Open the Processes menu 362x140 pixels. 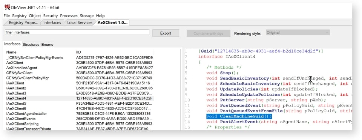pos(69,16)
